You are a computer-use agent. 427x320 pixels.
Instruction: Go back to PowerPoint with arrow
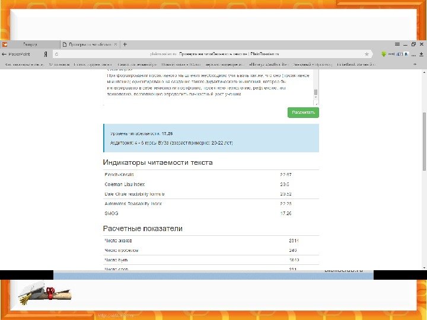click(x=15, y=54)
